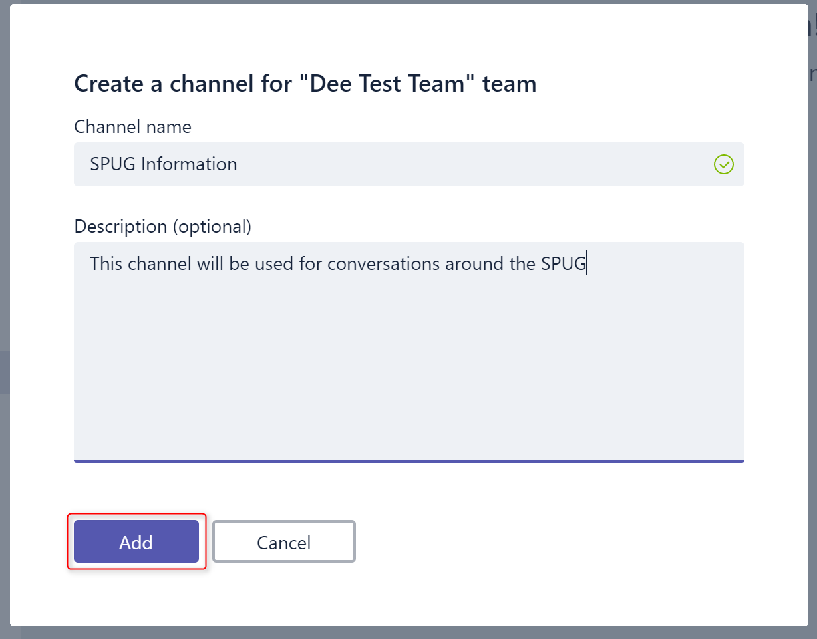
Task: Click the "Channel name" label
Action: (x=132, y=126)
